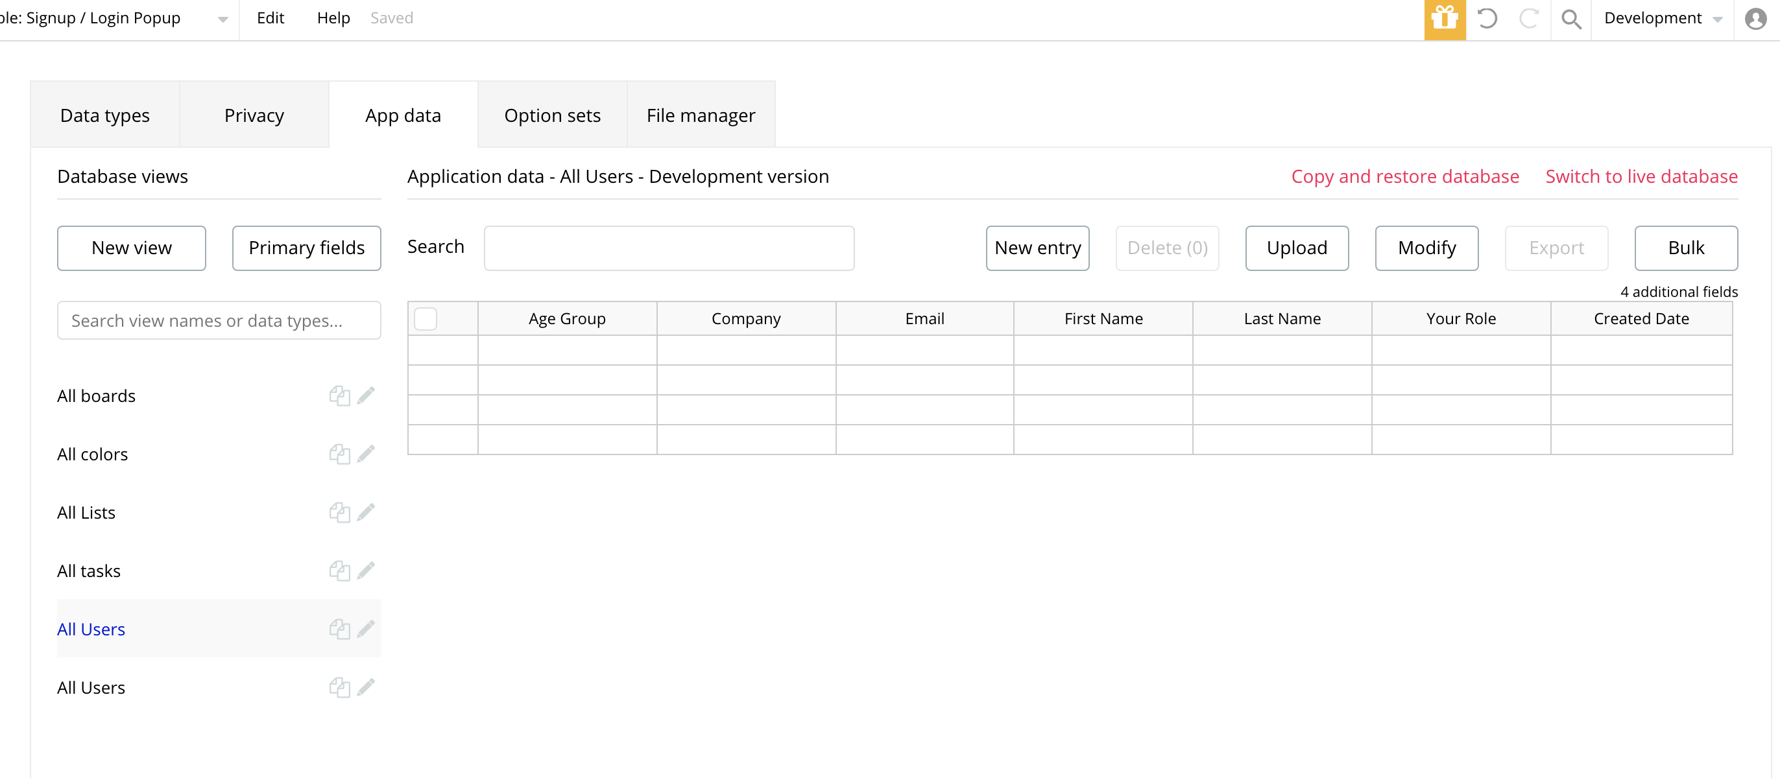Click the New entry button

pos(1037,248)
